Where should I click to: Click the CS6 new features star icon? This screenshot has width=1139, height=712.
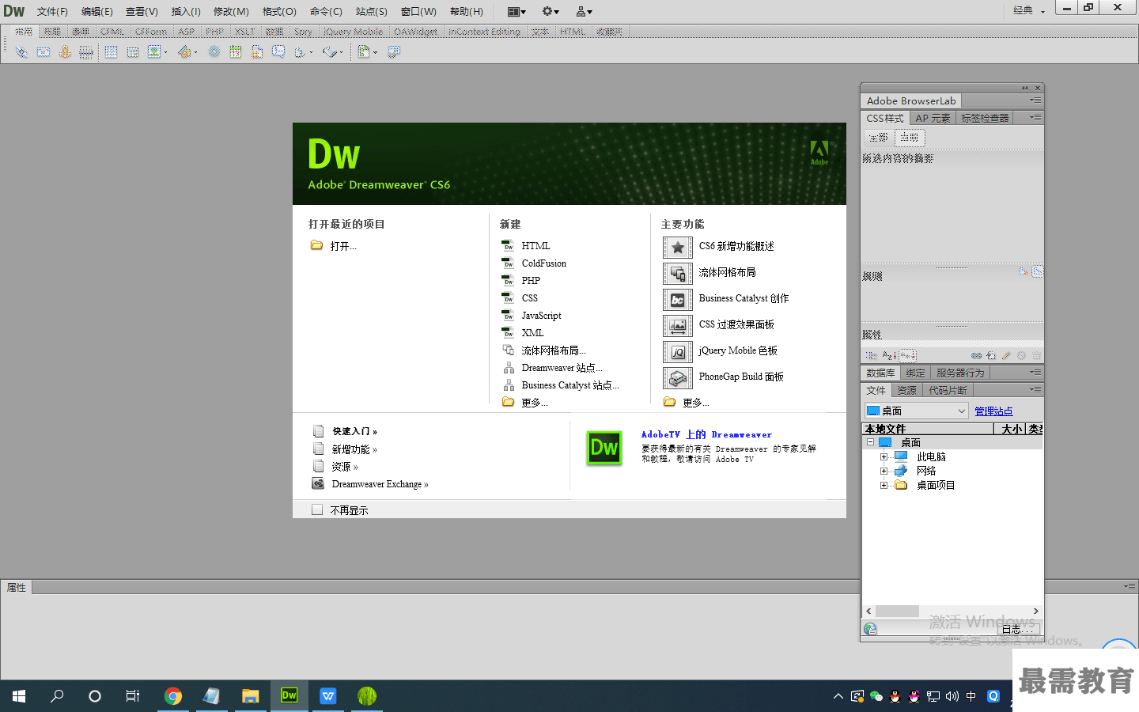click(678, 248)
